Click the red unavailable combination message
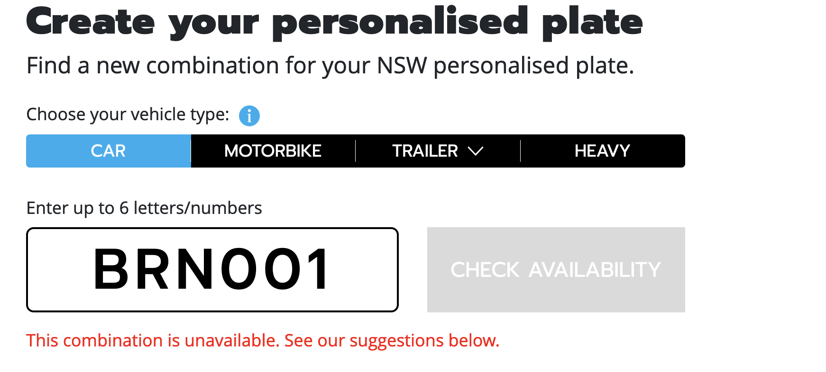This screenshot has height=372, width=826. (x=263, y=340)
